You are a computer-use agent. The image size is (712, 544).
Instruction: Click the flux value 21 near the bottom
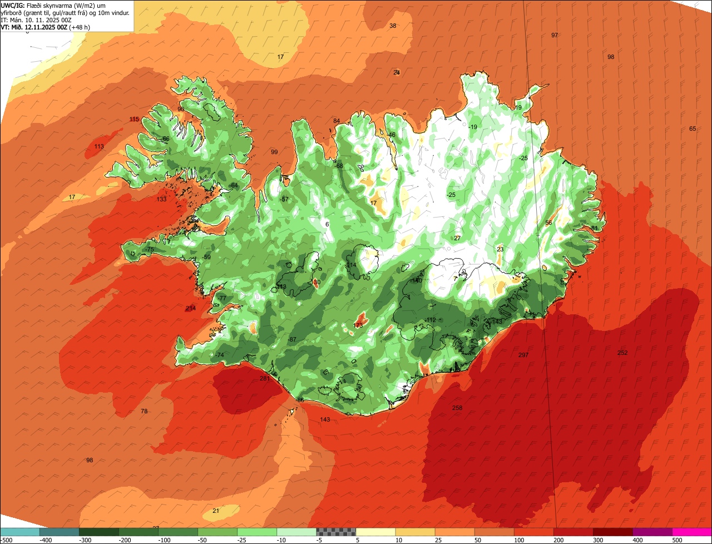[216, 511]
